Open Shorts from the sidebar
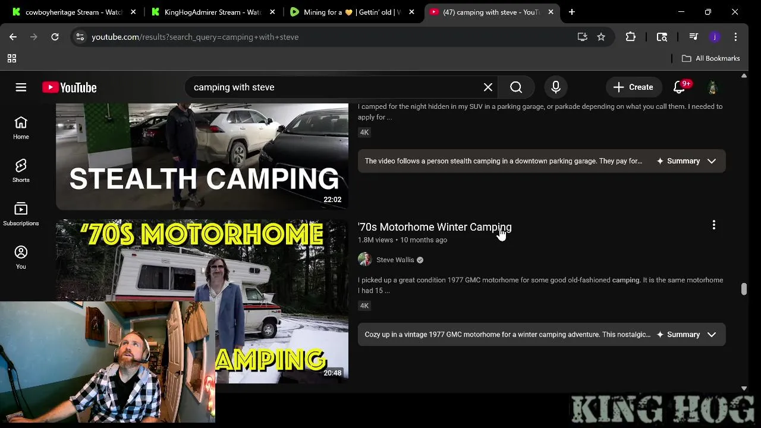This screenshot has height=428, width=761. point(21,171)
